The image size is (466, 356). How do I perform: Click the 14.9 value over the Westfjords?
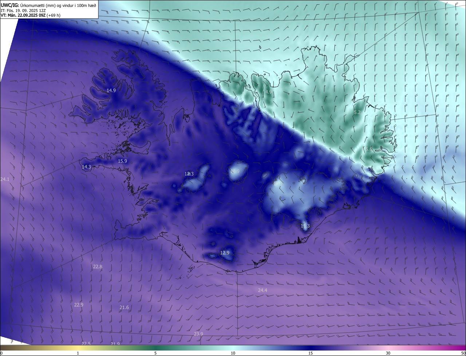pos(111,90)
